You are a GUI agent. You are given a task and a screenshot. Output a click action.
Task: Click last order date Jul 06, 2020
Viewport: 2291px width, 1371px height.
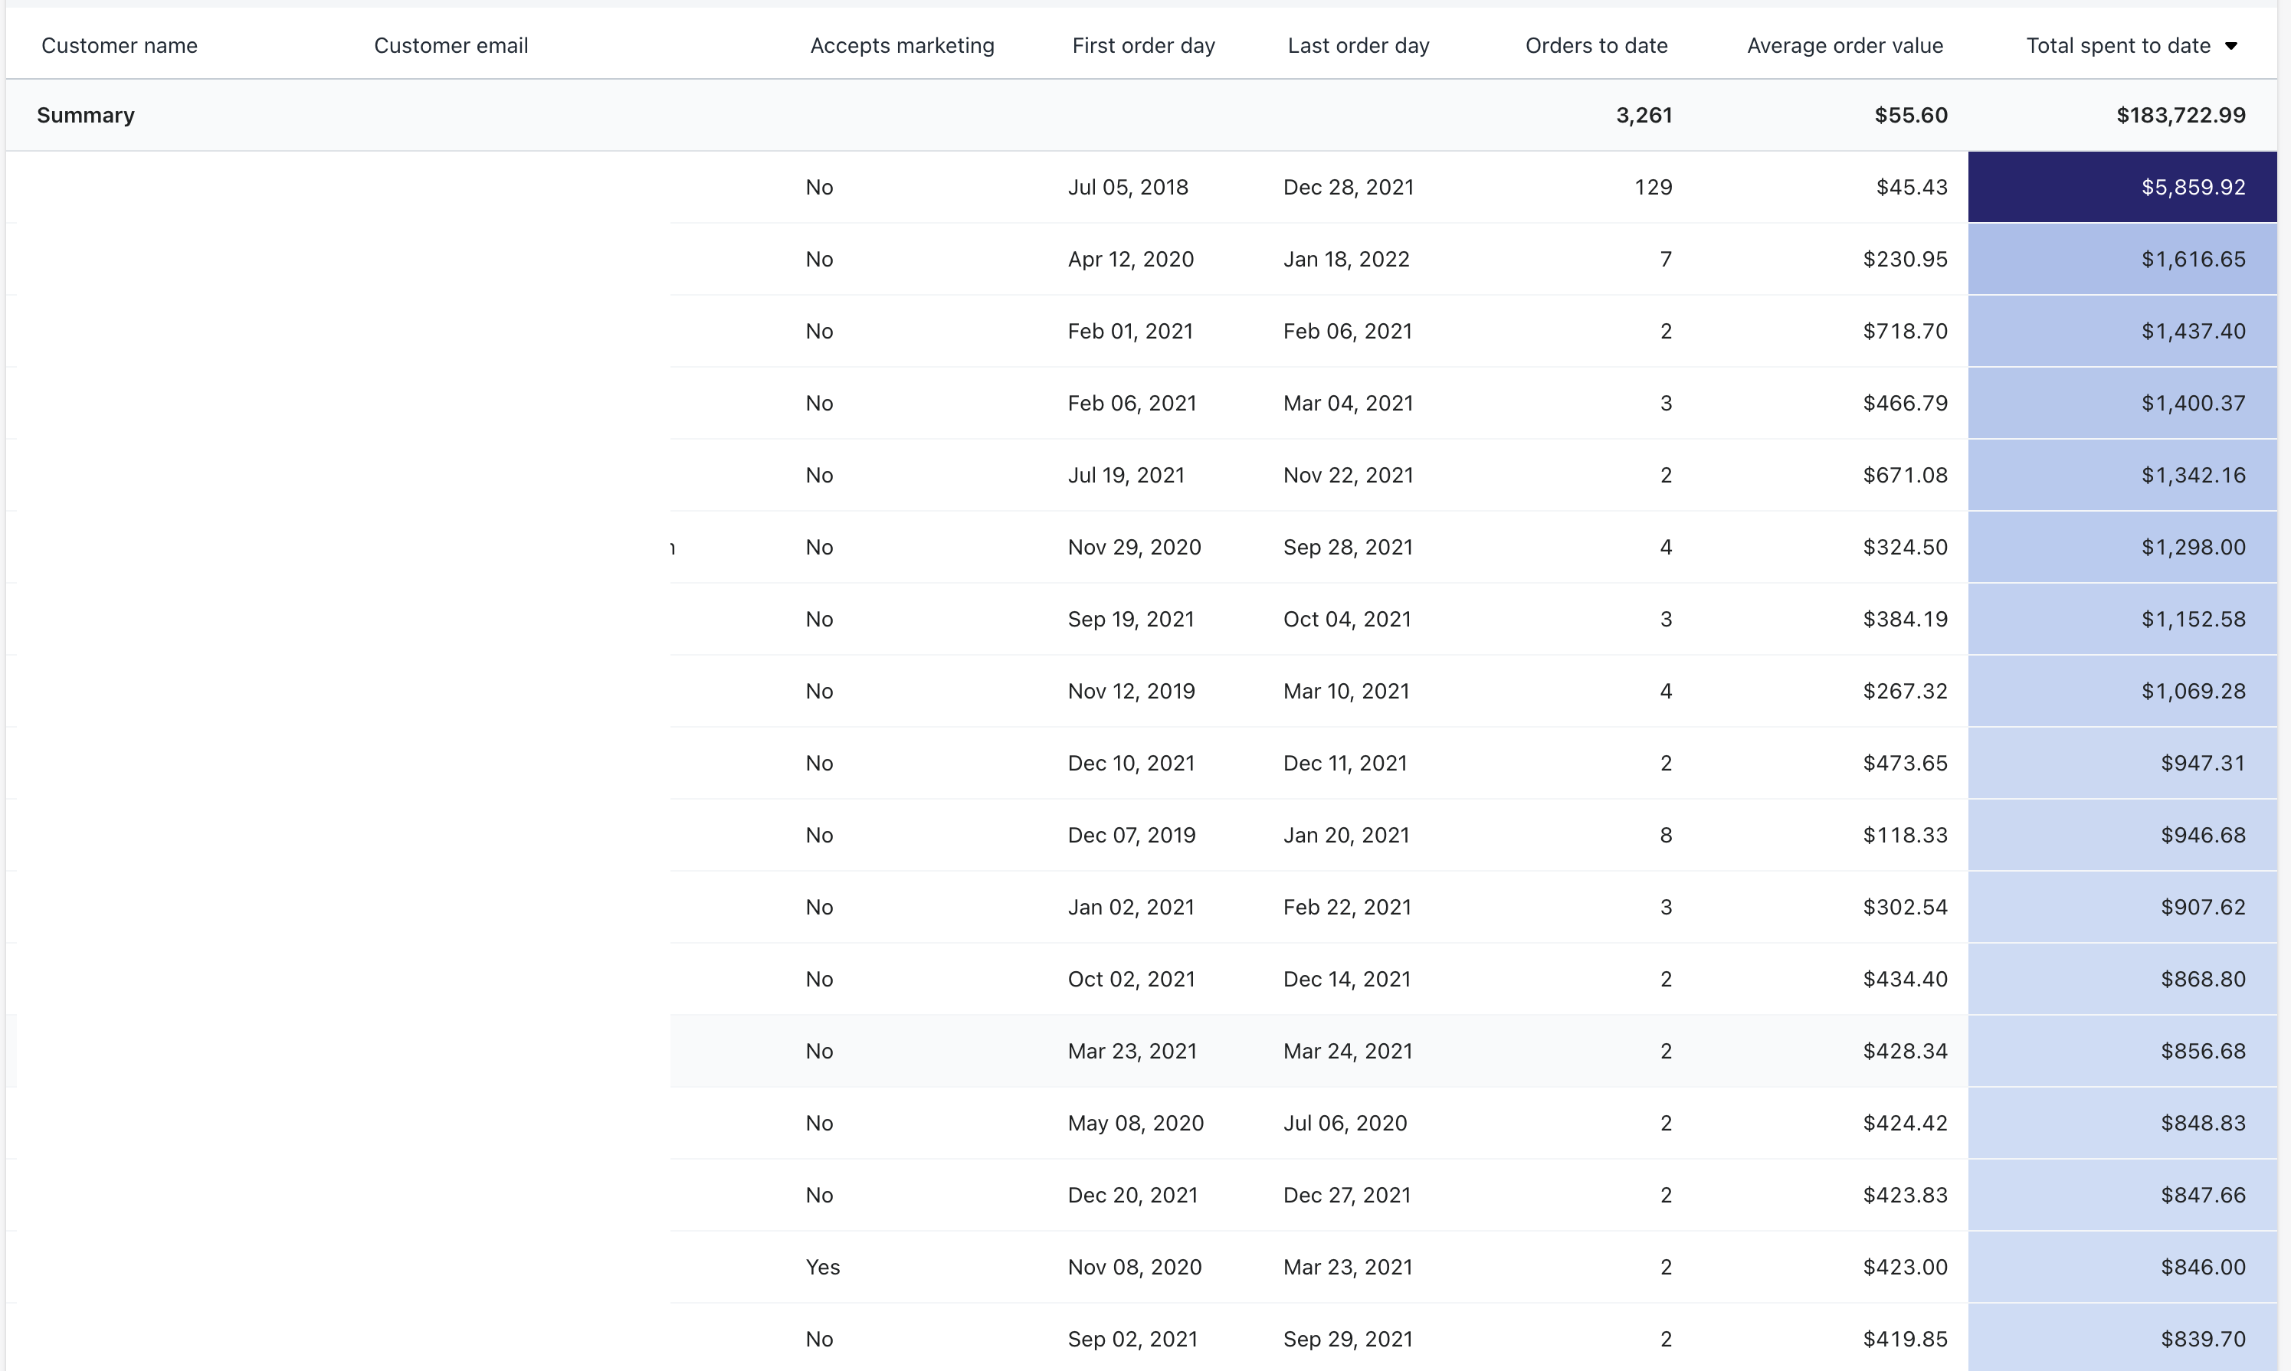tap(1345, 1124)
